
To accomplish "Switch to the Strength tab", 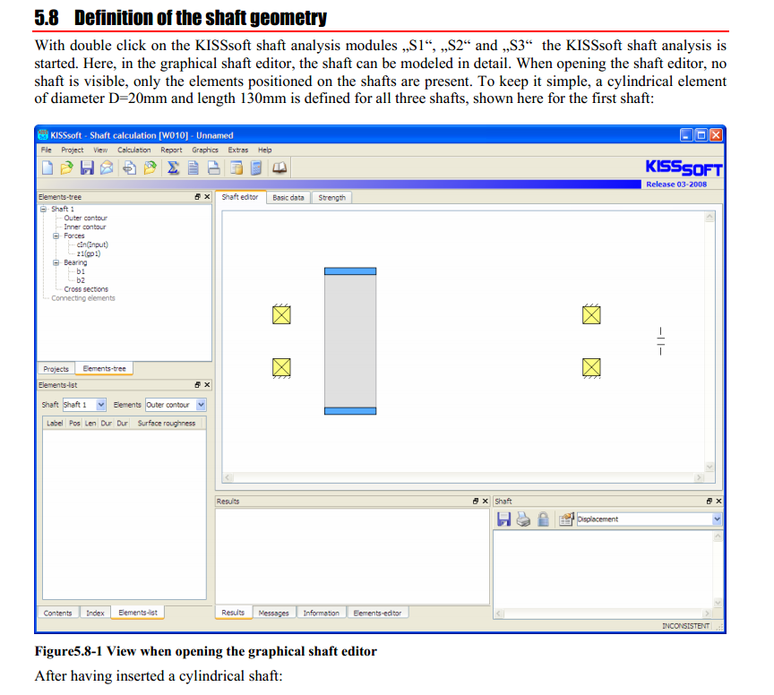I will [x=331, y=197].
